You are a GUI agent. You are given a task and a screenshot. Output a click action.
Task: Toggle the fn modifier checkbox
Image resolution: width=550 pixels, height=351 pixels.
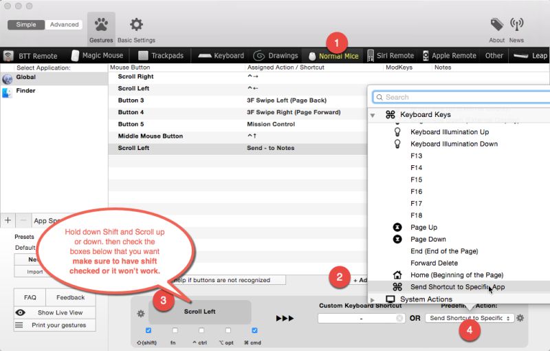coord(175,330)
